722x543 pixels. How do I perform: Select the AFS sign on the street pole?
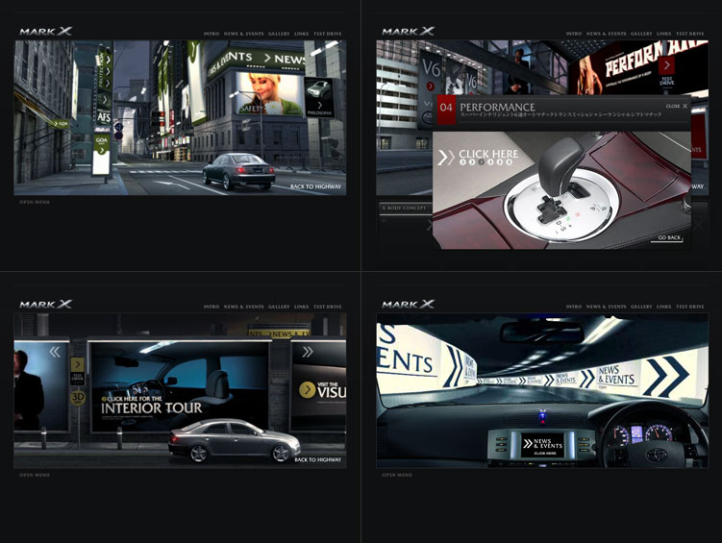104,117
